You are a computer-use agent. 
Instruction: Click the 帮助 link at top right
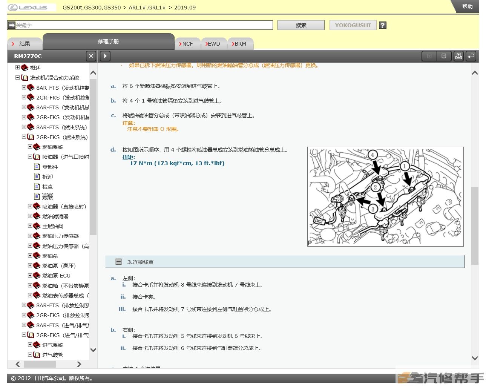467,7
